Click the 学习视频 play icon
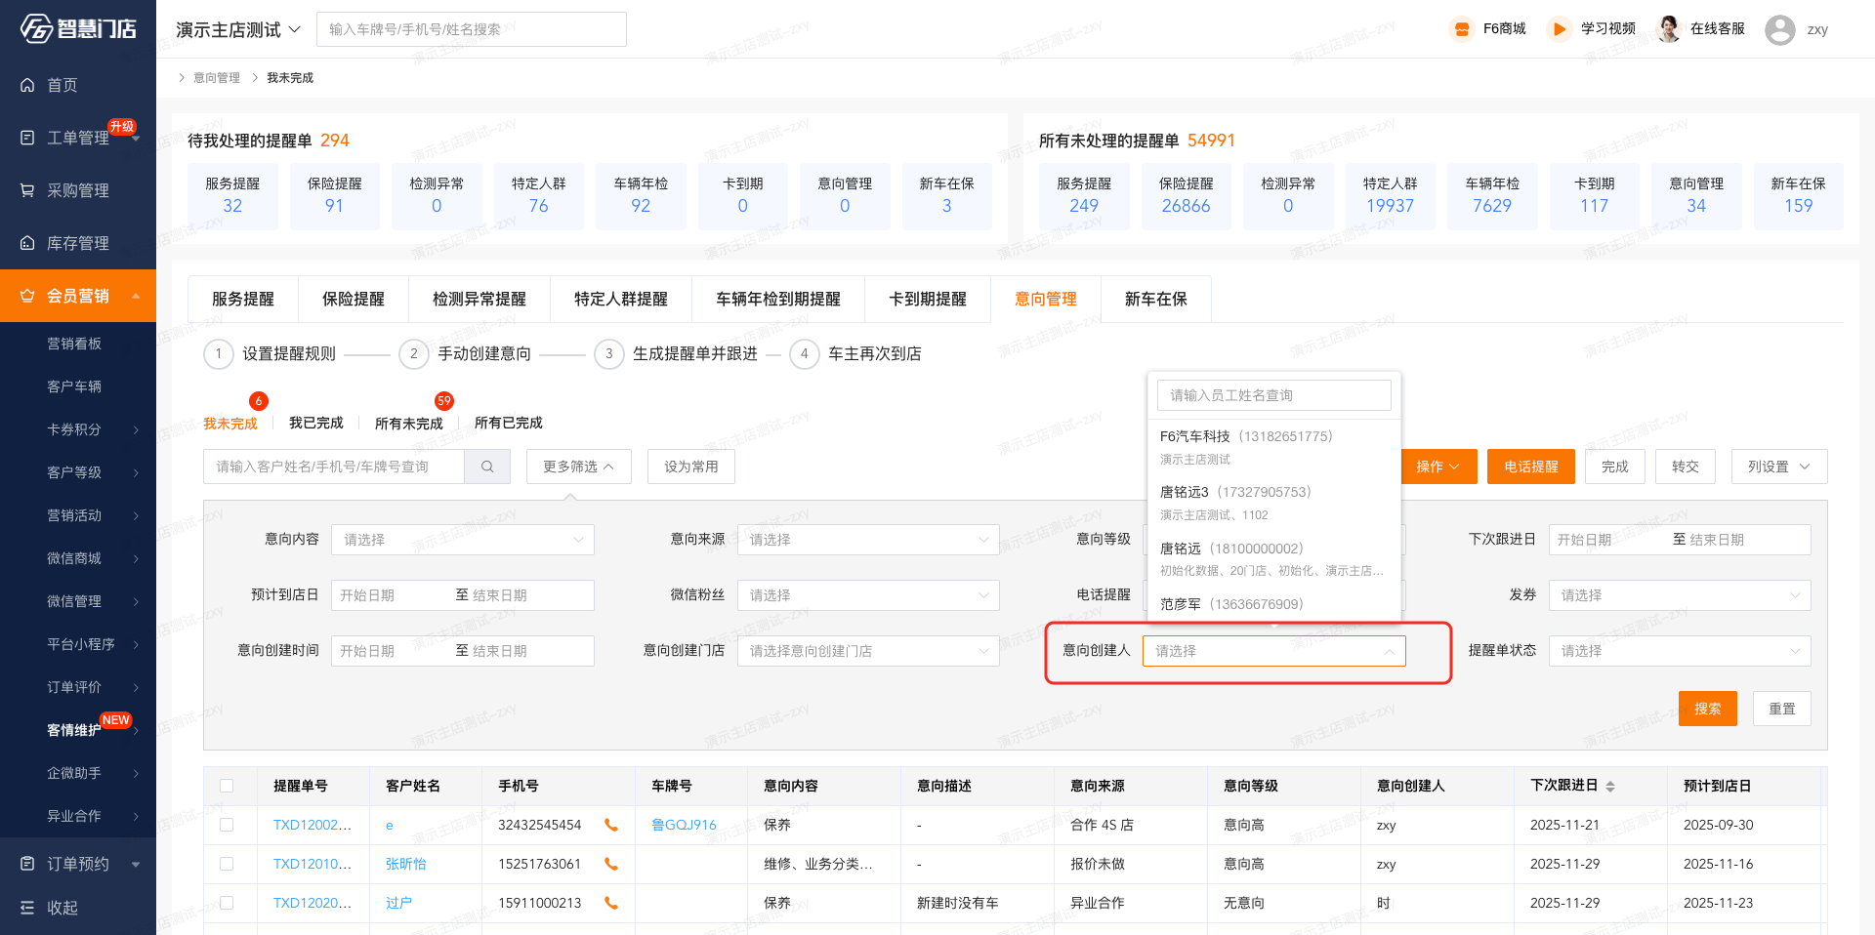 [1559, 29]
